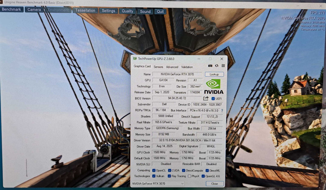Click the Lookup button
326x190 pixels.
coord(214,74)
